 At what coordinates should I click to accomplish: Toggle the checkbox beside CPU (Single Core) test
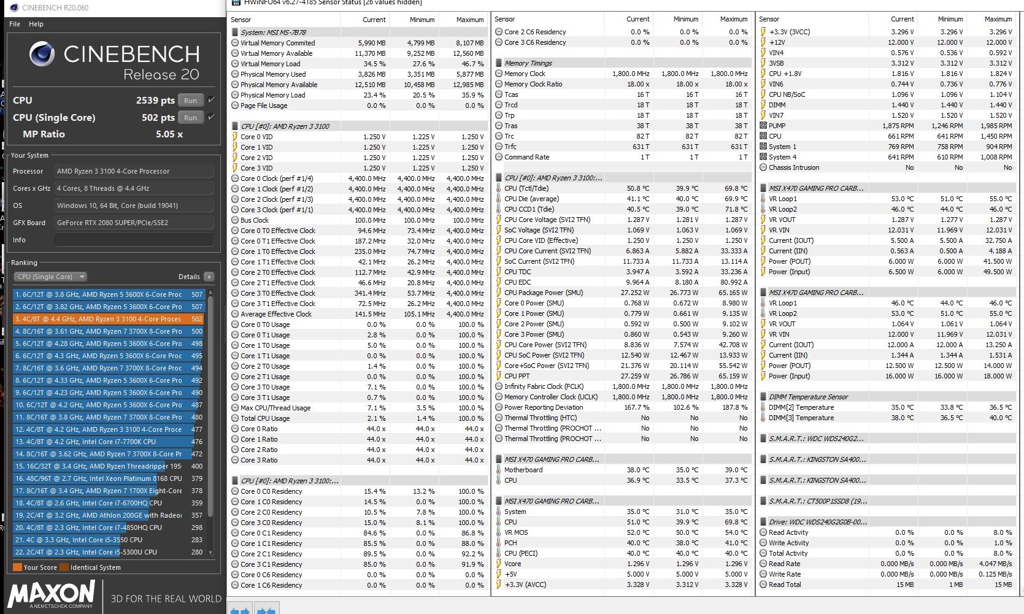212,117
